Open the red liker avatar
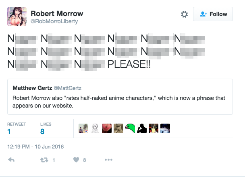Viewport: 245px width, 177px height. 107,128
